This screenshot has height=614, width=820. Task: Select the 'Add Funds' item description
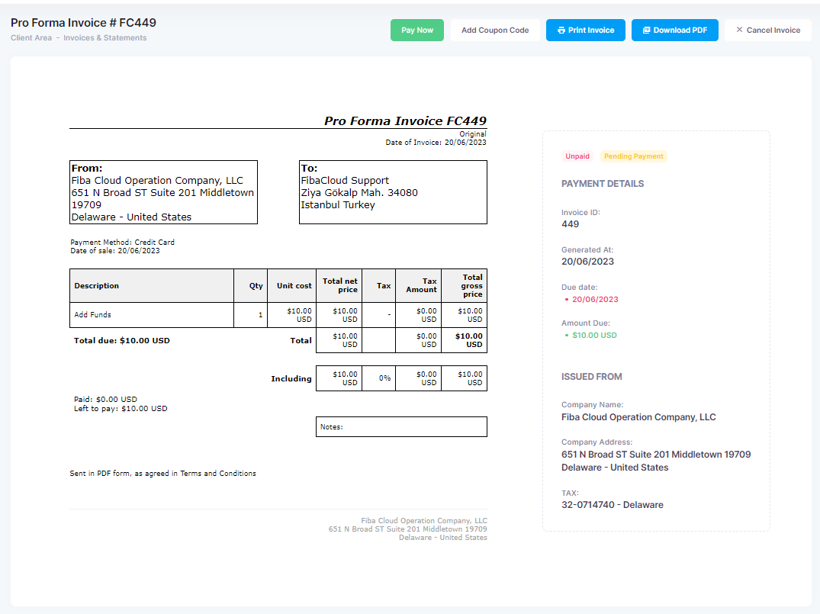click(92, 314)
